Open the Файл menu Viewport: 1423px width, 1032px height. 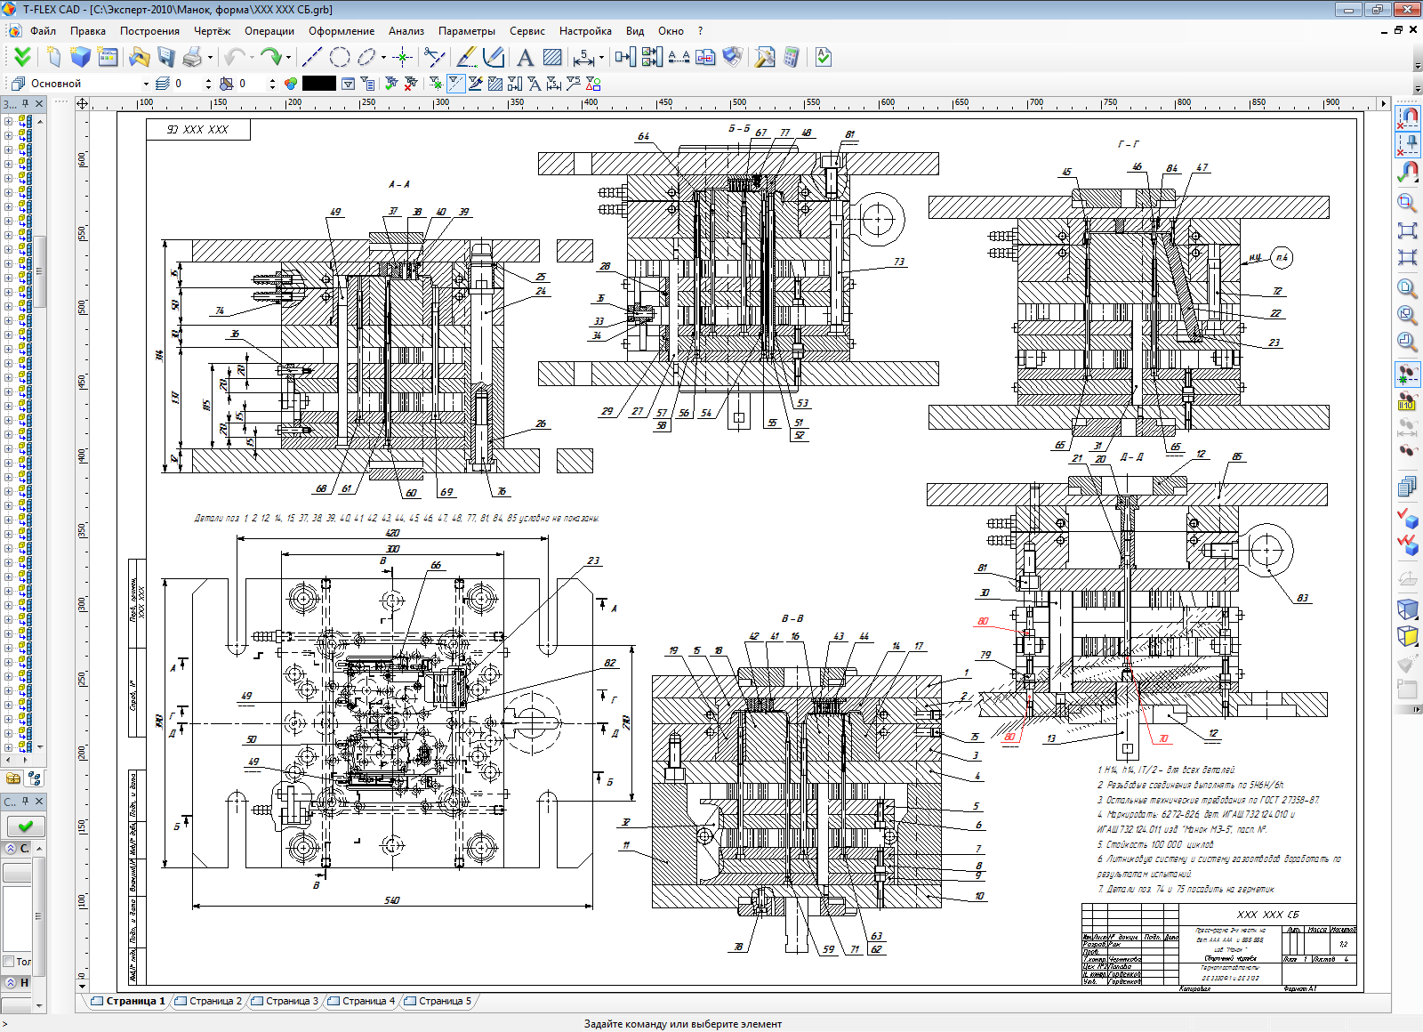[43, 30]
